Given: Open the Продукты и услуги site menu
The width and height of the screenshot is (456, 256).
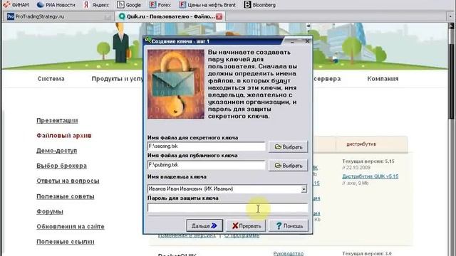Looking at the screenshot, I should click(x=117, y=79).
